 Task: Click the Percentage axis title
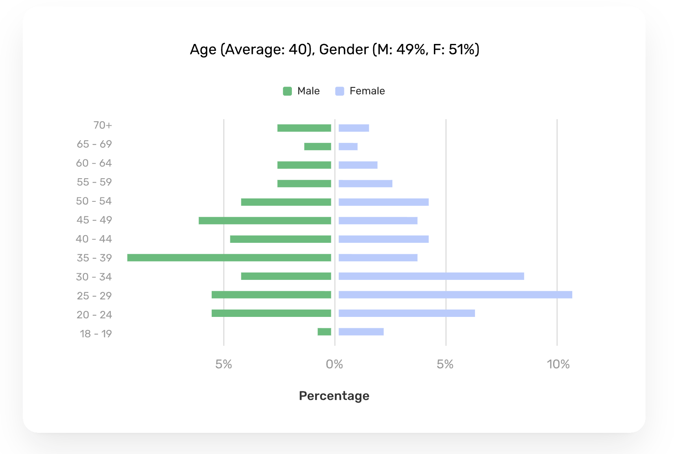click(334, 396)
